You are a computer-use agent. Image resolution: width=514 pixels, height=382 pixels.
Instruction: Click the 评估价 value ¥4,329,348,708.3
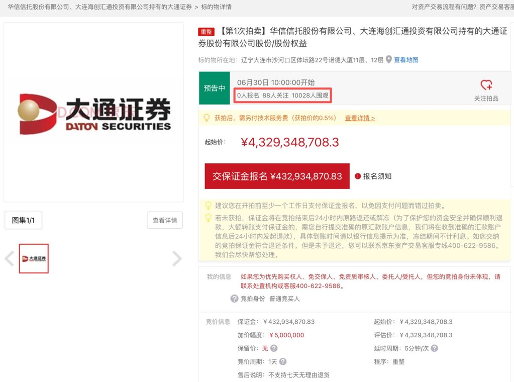point(426,335)
